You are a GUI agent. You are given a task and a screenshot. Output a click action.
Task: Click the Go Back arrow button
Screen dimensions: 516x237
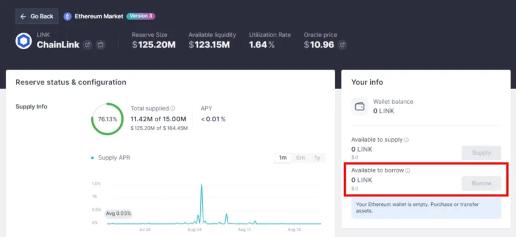tap(37, 16)
